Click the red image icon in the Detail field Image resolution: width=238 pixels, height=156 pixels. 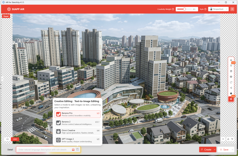[x=73, y=149]
